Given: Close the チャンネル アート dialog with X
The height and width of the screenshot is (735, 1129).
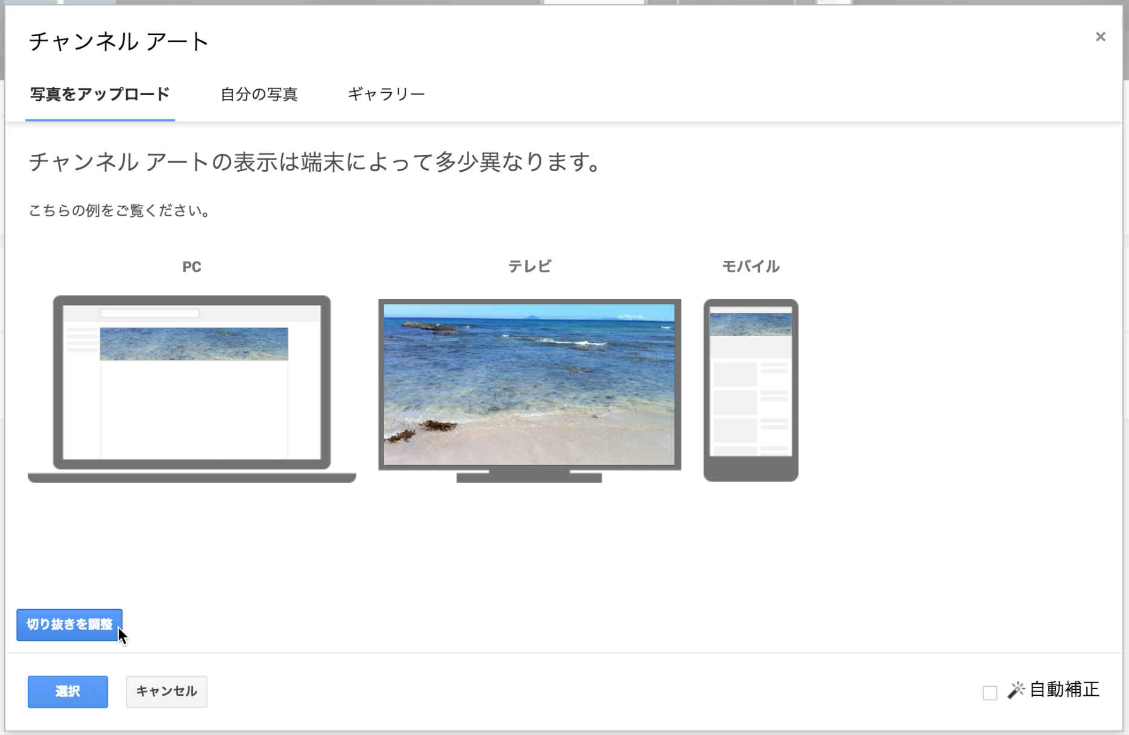Looking at the screenshot, I should (x=1100, y=37).
